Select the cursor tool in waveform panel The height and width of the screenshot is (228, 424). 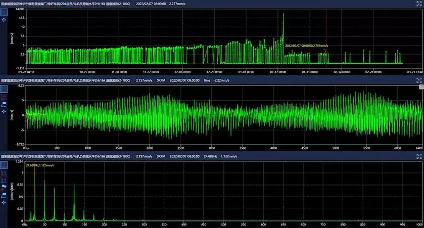[4, 88]
